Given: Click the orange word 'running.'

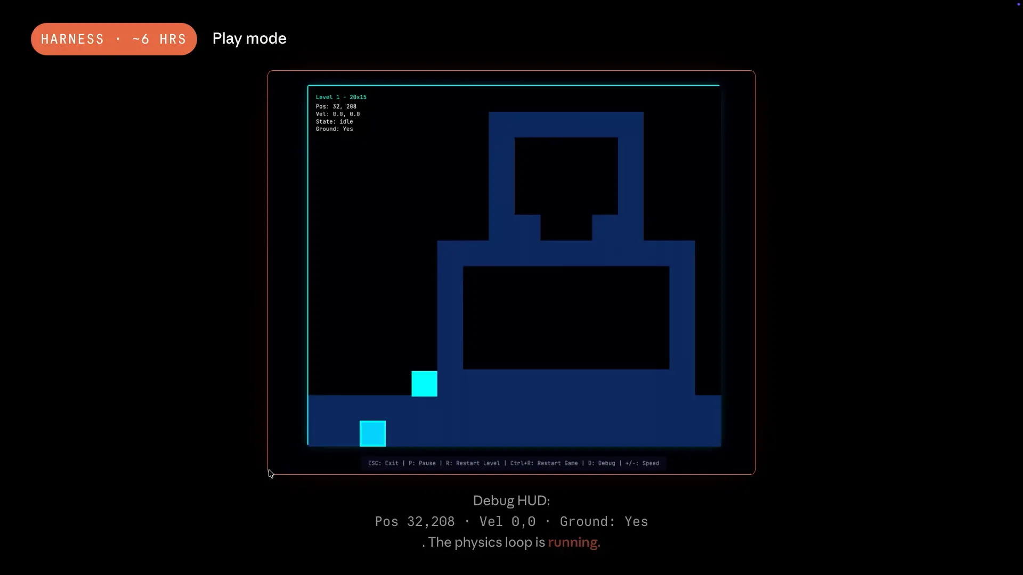Looking at the screenshot, I should 574,543.
